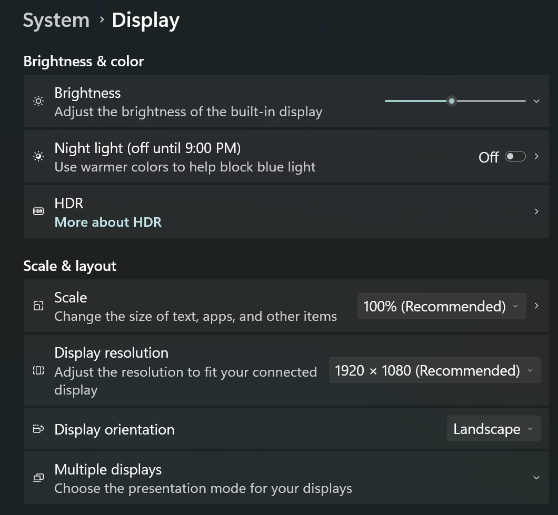The image size is (558, 515).
Task: Open the Scale dropdown showing 100% (Recommended)
Action: coord(441,306)
